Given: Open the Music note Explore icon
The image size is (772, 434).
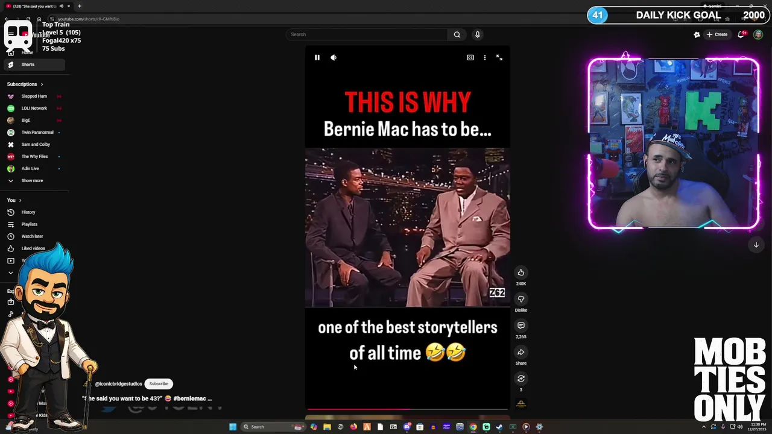Looking at the screenshot, I should (x=10, y=314).
